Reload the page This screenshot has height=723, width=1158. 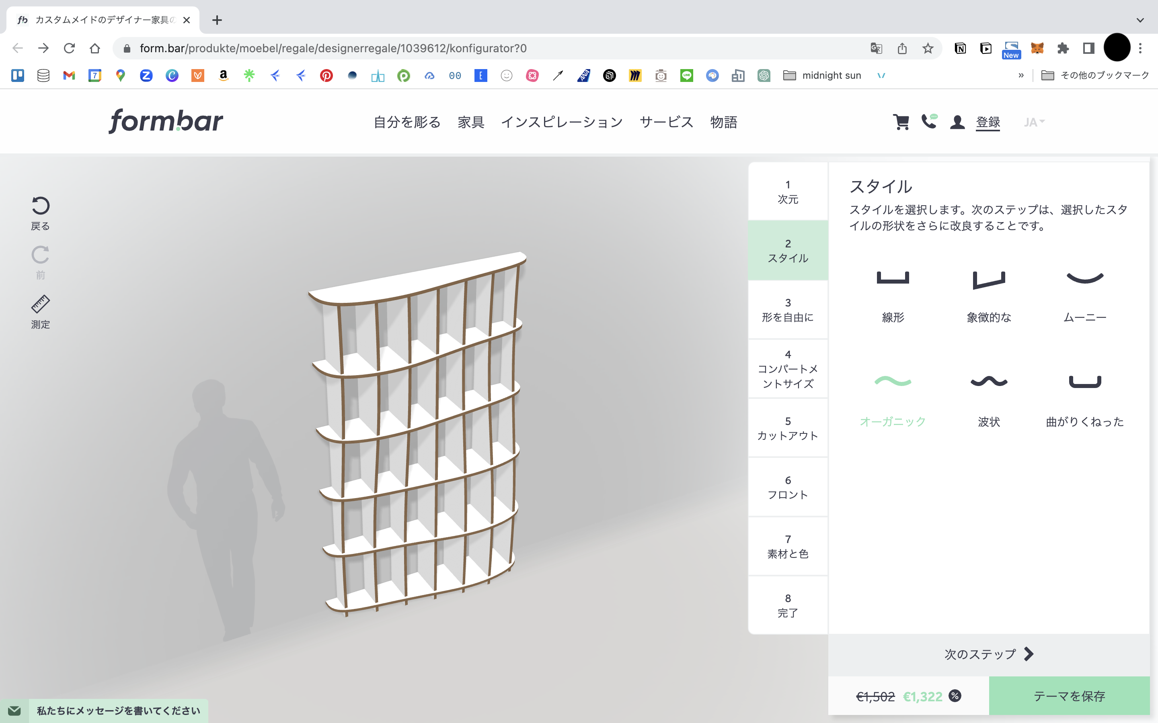click(70, 48)
